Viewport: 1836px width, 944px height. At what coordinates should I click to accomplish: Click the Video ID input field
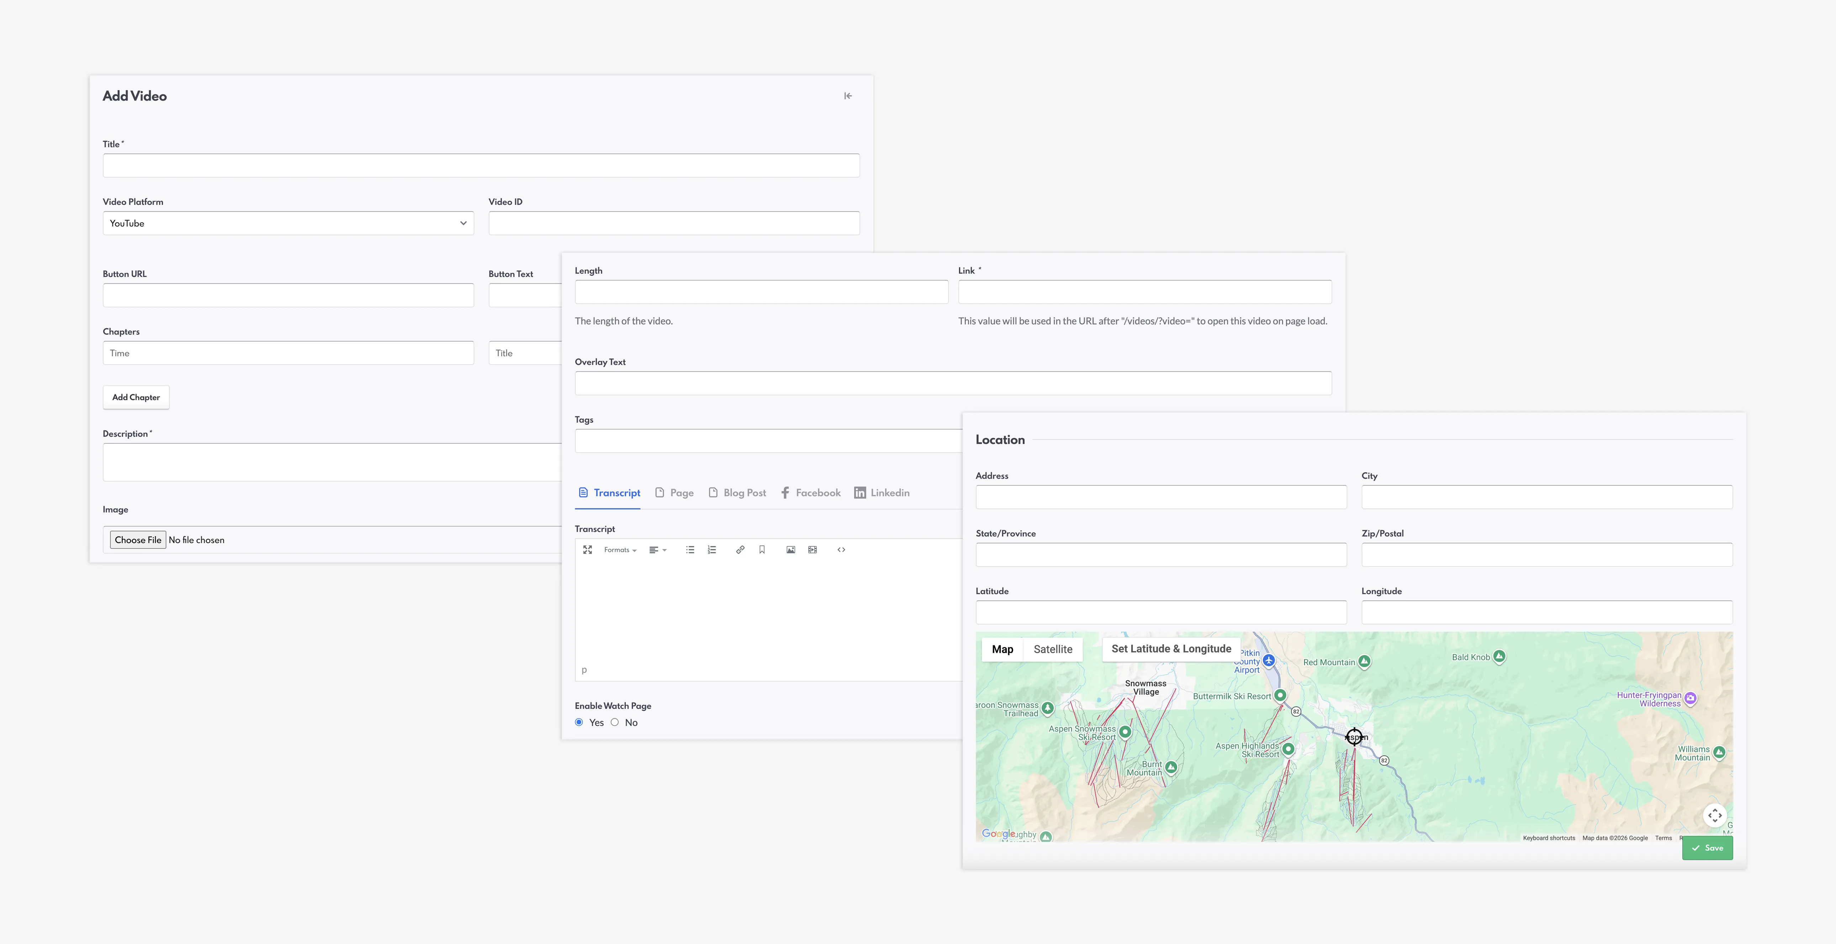(673, 224)
